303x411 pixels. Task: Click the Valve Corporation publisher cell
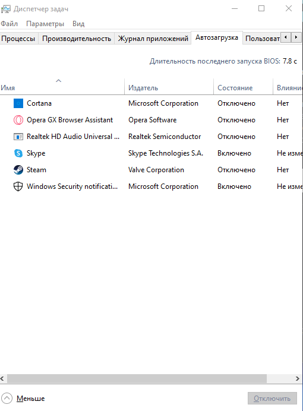point(156,170)
